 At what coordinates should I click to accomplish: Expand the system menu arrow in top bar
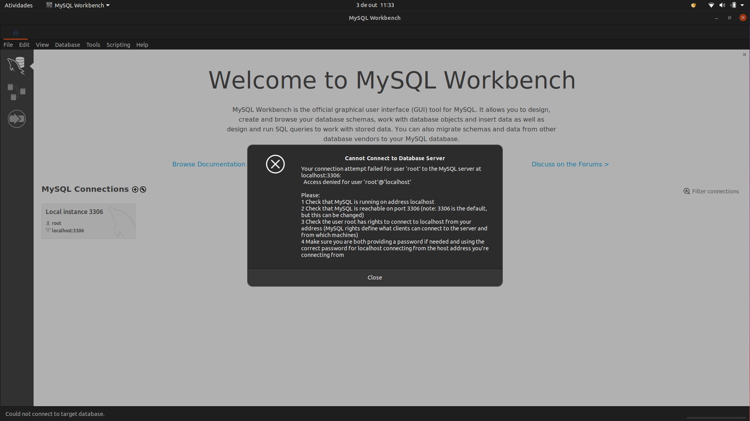point(742,5)
